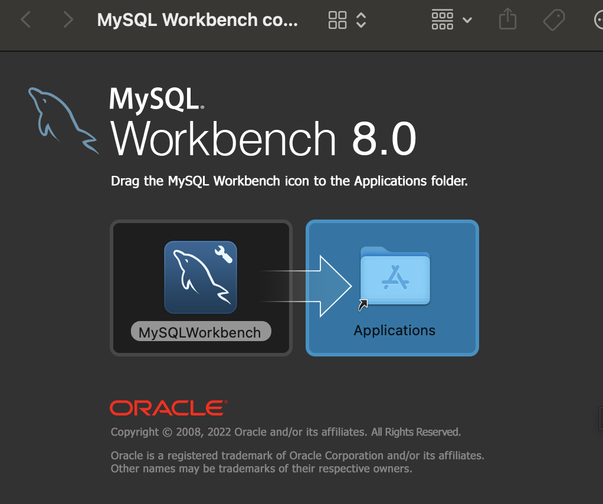Select the icon view layout button
This screenshot has width=603, height=504.
[x=337, y=19]
